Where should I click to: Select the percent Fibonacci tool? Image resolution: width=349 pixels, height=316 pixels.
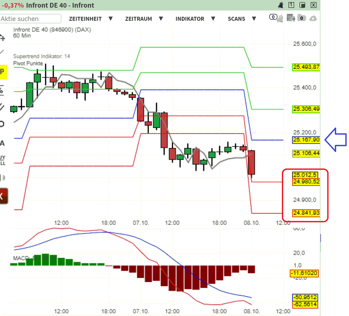coord(2,91)
